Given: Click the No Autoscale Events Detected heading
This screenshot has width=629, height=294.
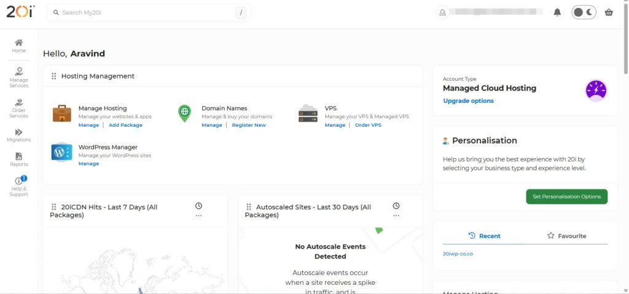Looking at the screenshot, I should click(x=330, y=252).
